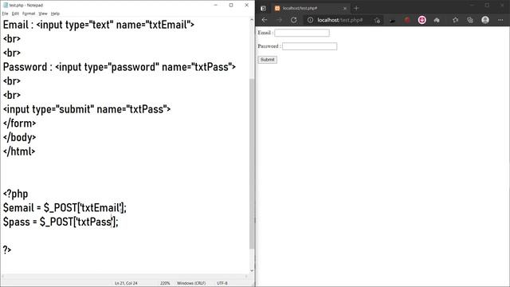Click the 'Email :' label on page

(265, 33)
